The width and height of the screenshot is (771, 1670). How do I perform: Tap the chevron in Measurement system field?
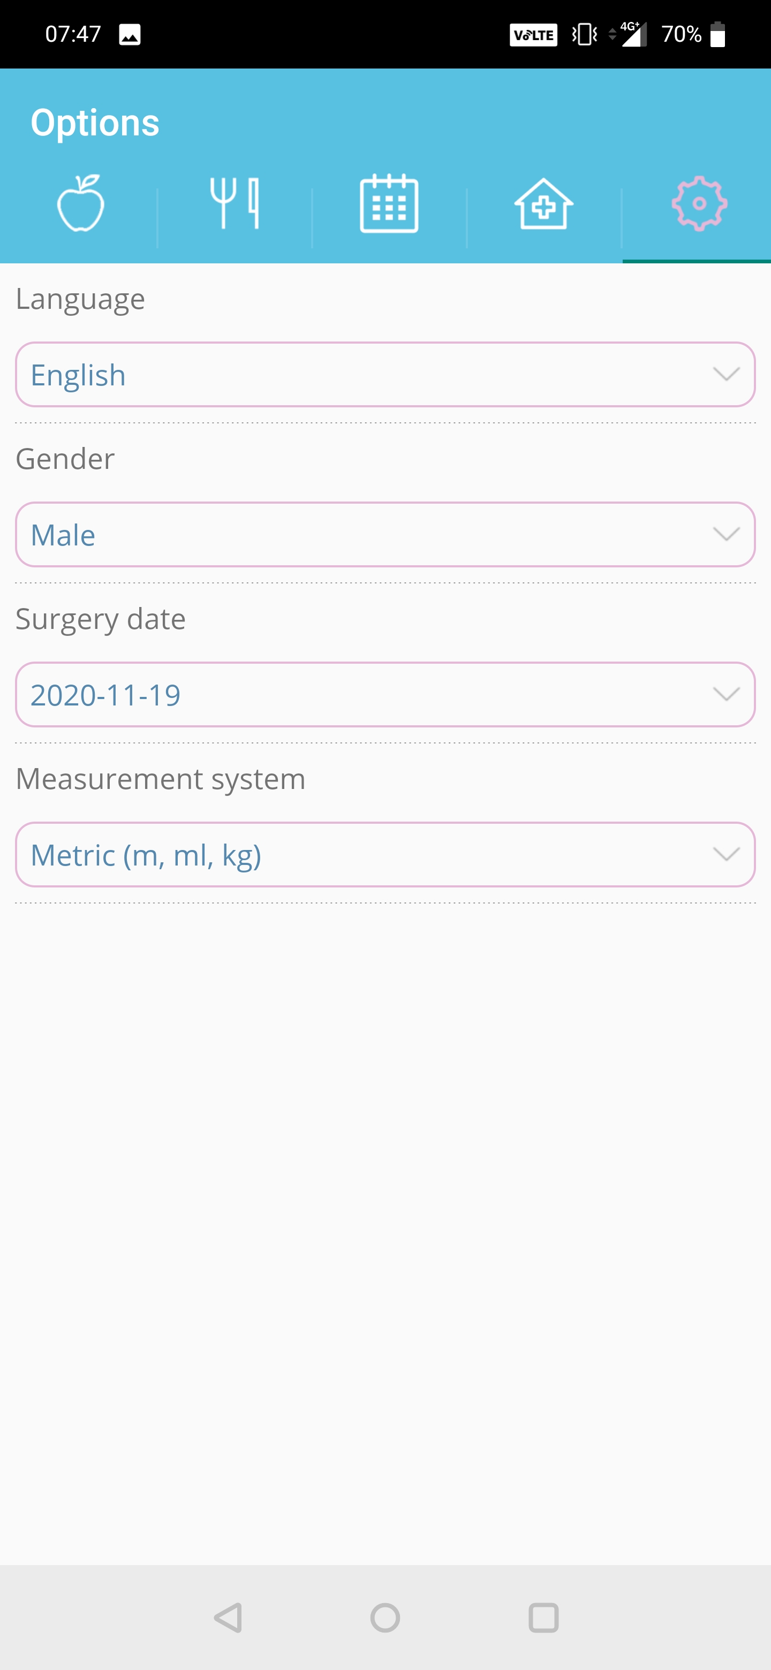[725, 854]
